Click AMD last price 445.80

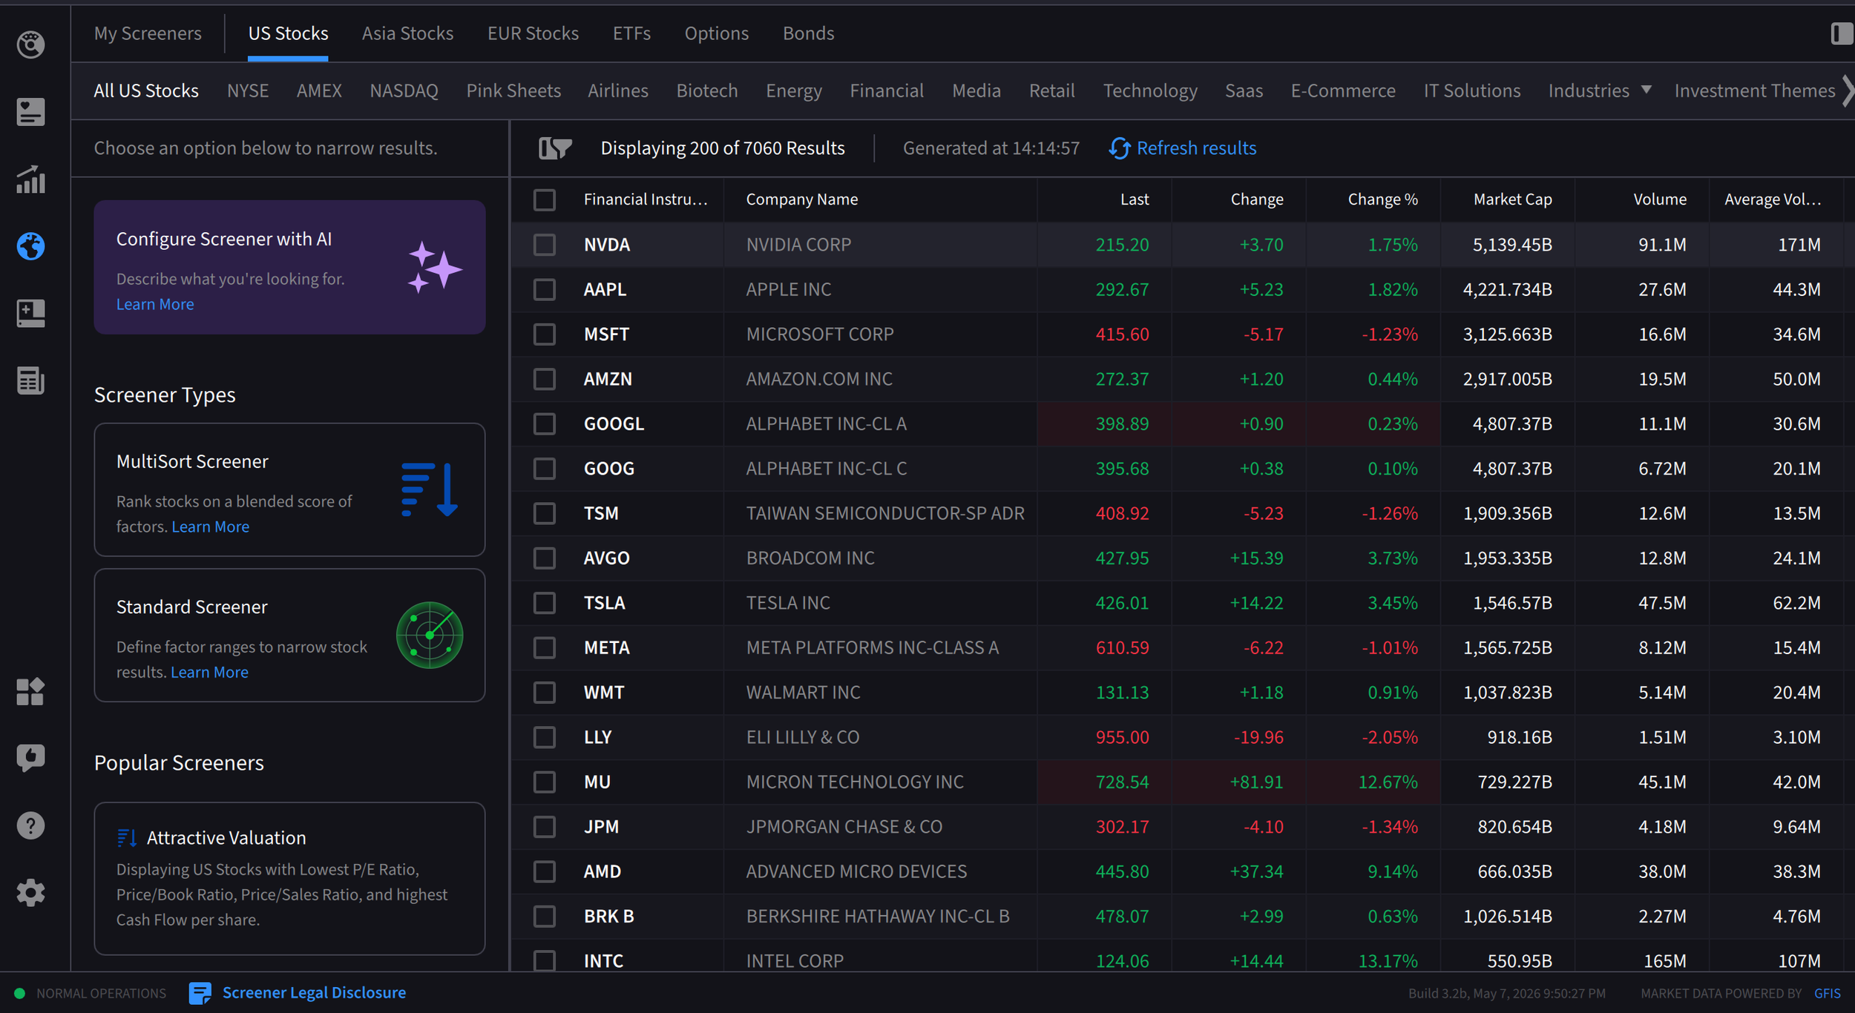tap(1122, 871)
